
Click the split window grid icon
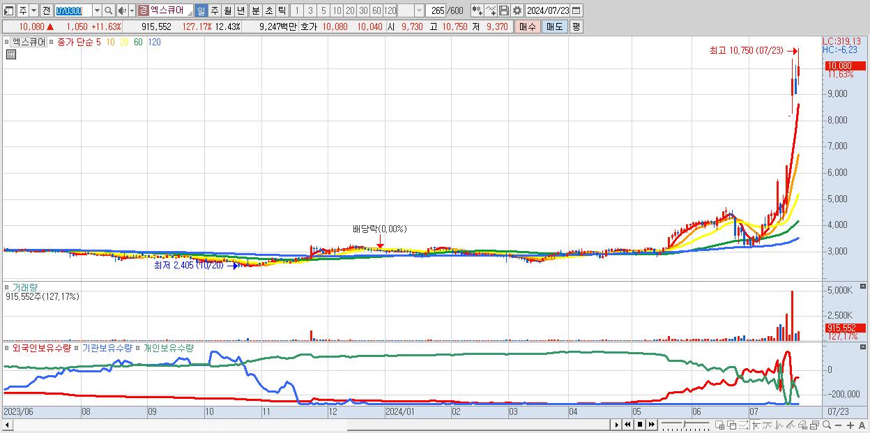coord(719,425)
